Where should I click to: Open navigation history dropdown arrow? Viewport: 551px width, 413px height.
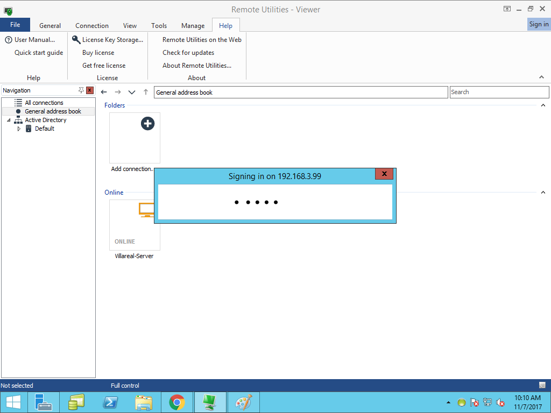coord(132,92)
